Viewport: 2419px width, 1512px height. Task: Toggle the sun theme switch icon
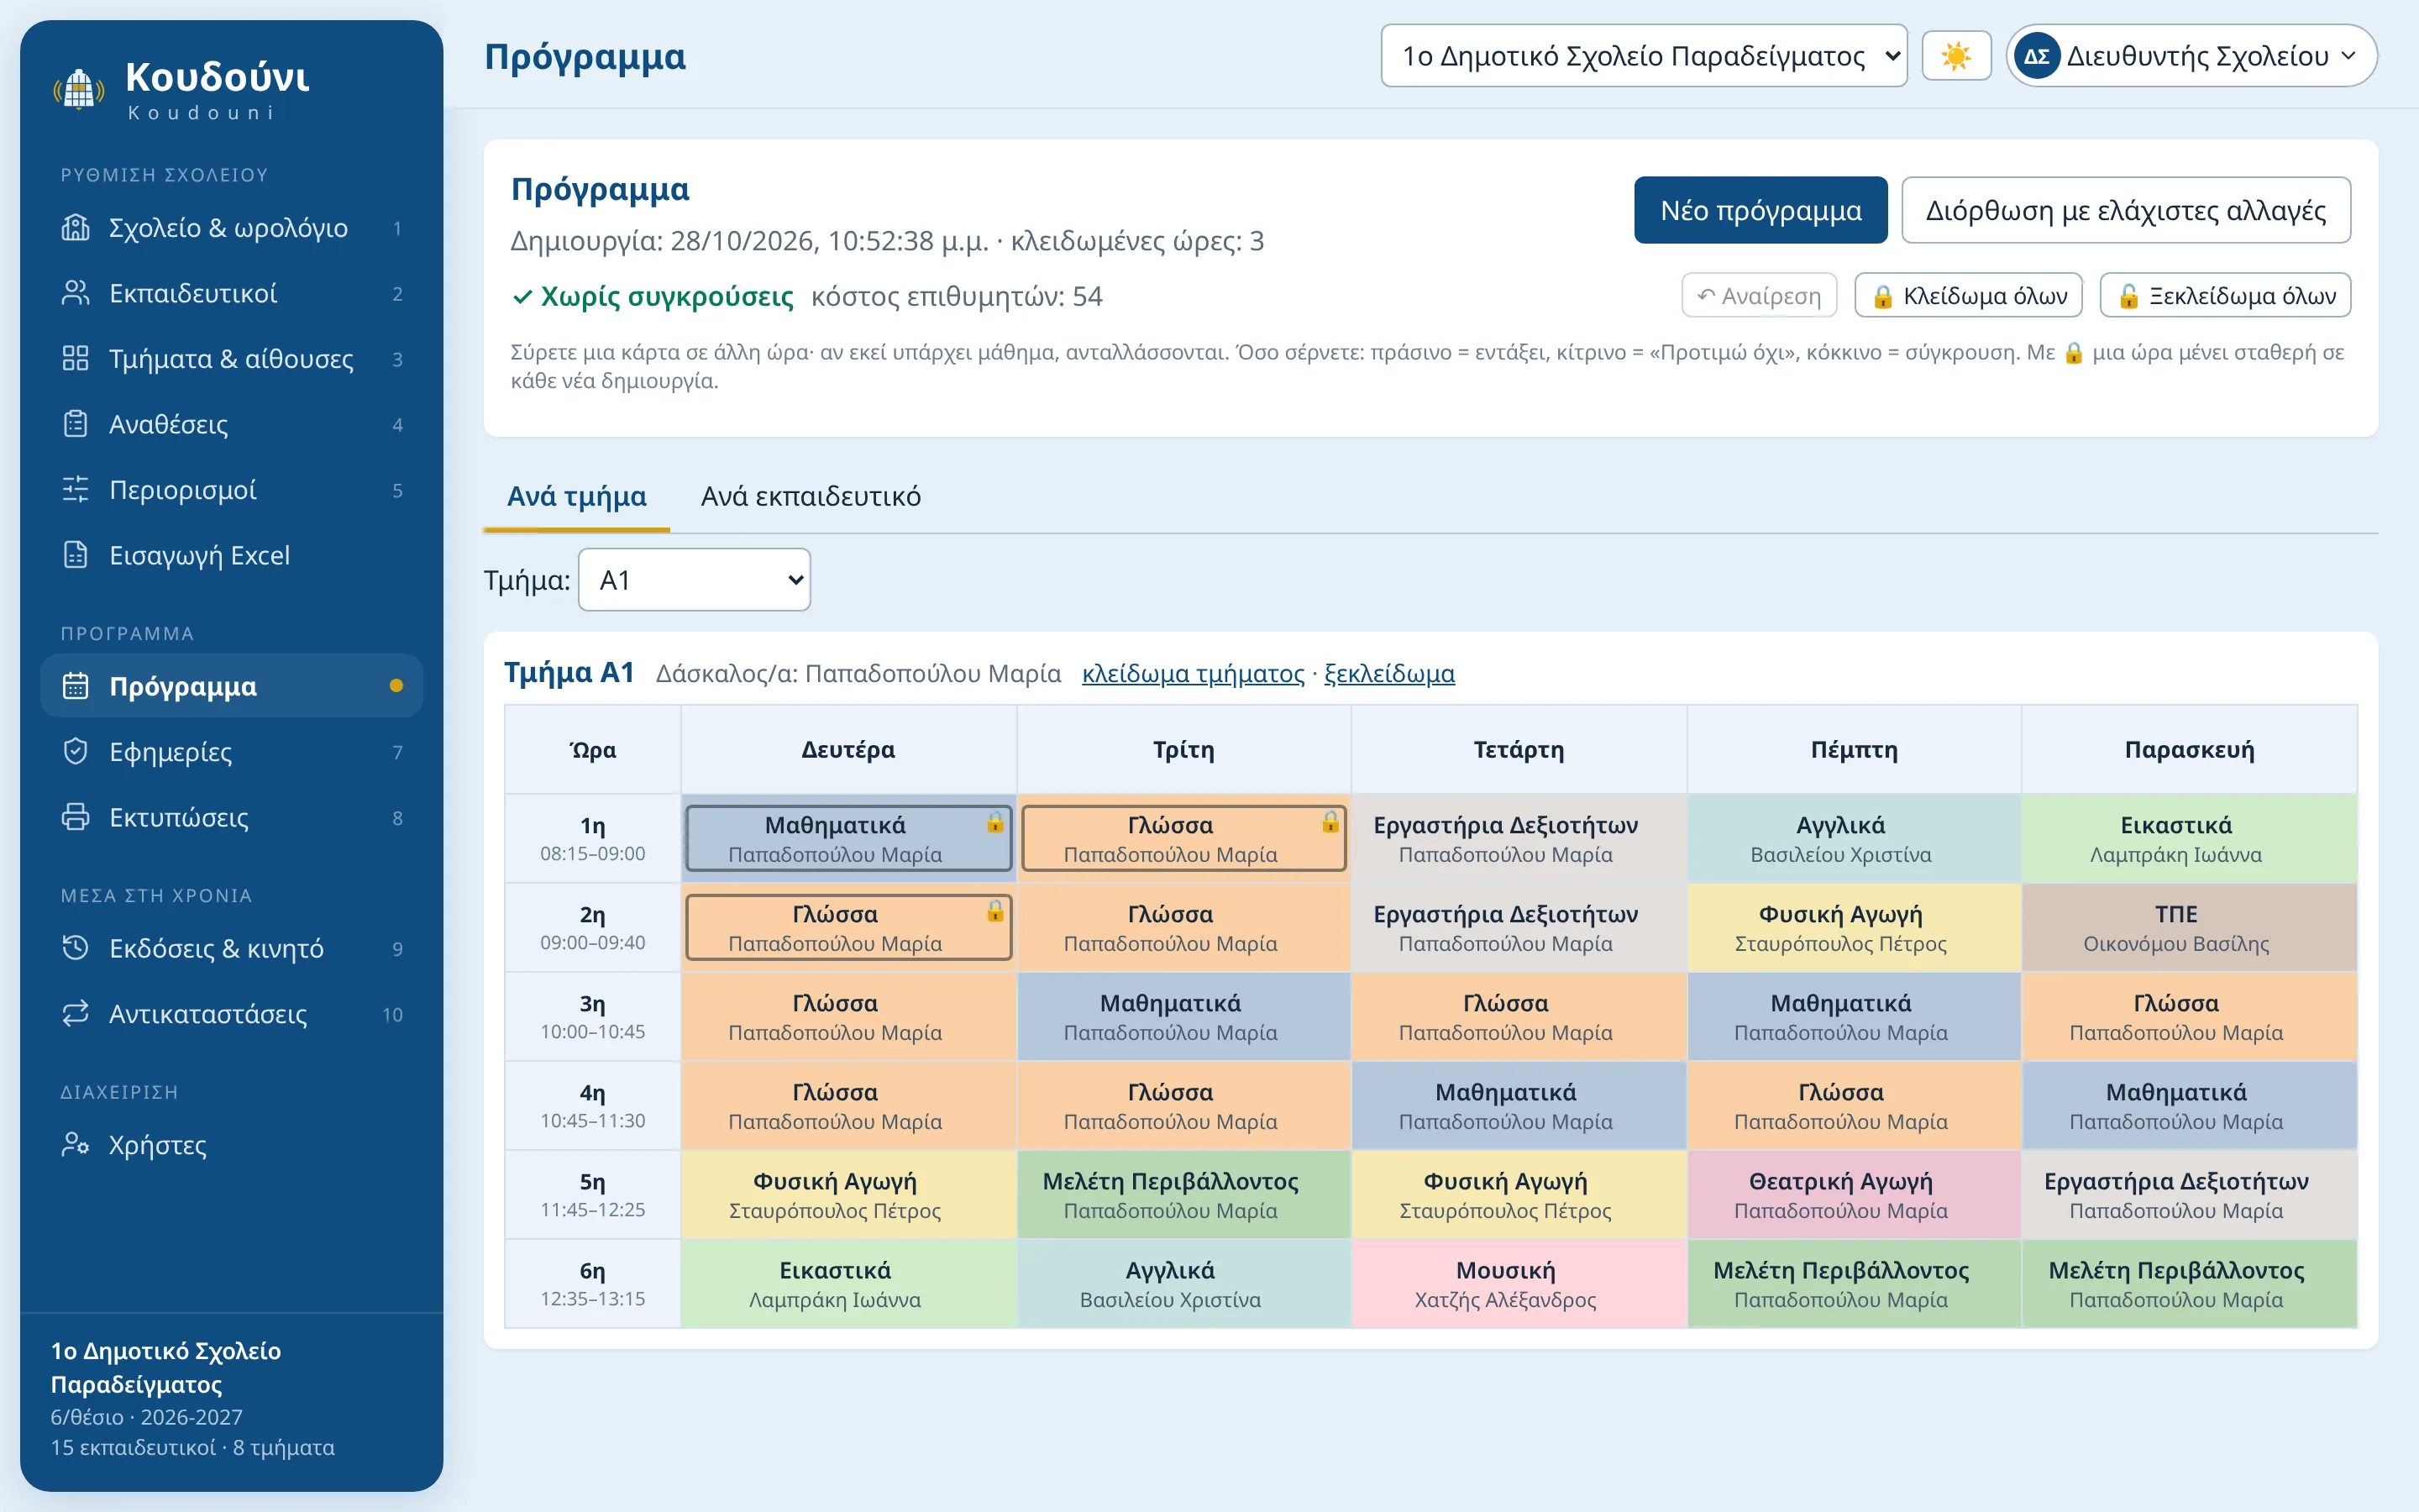[1955, 56]
